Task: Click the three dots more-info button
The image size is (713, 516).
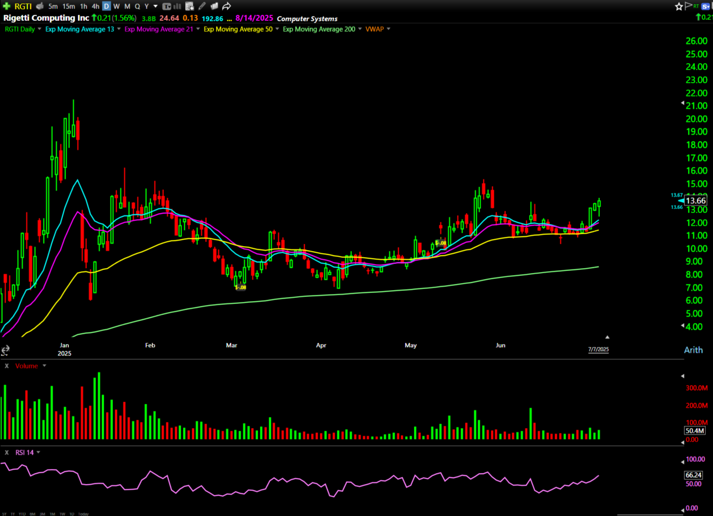Action: [229, 19]
